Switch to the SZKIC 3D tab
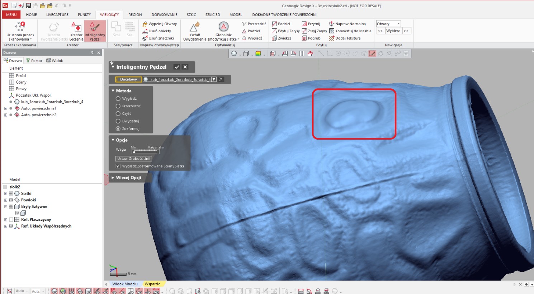This screenshot has width=534, height=294. tap(212, 15)
